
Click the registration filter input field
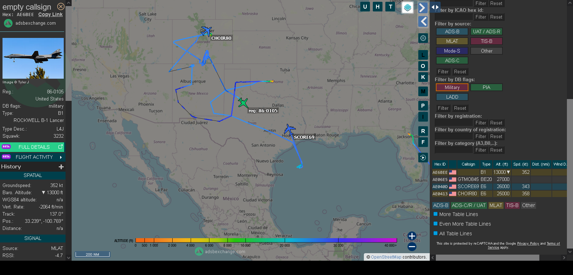454,123
